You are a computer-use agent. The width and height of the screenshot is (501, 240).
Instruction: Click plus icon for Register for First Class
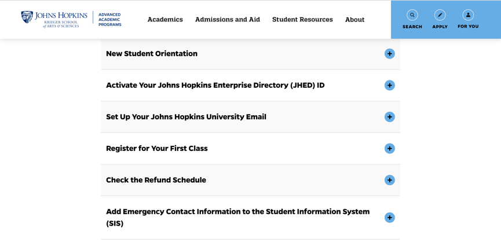pyautogui.click(x=389, y=149)
